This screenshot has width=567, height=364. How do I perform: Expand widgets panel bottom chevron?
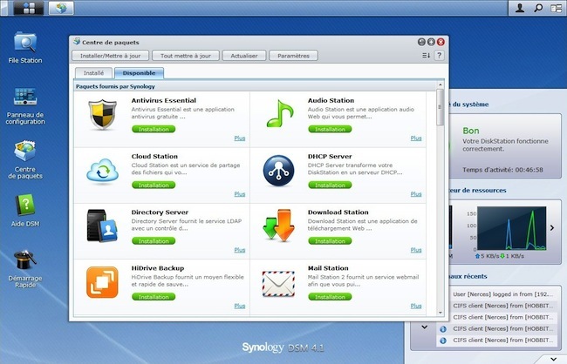[553, 359]
